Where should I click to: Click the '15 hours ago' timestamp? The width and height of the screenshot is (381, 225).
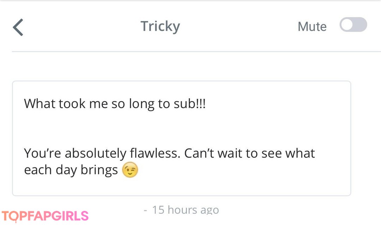coord(185,210)
